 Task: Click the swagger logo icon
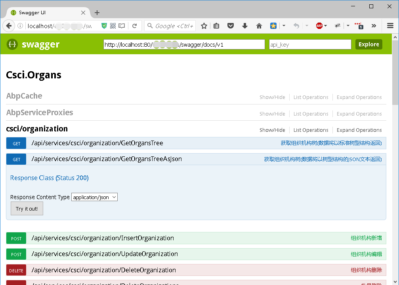12,44
